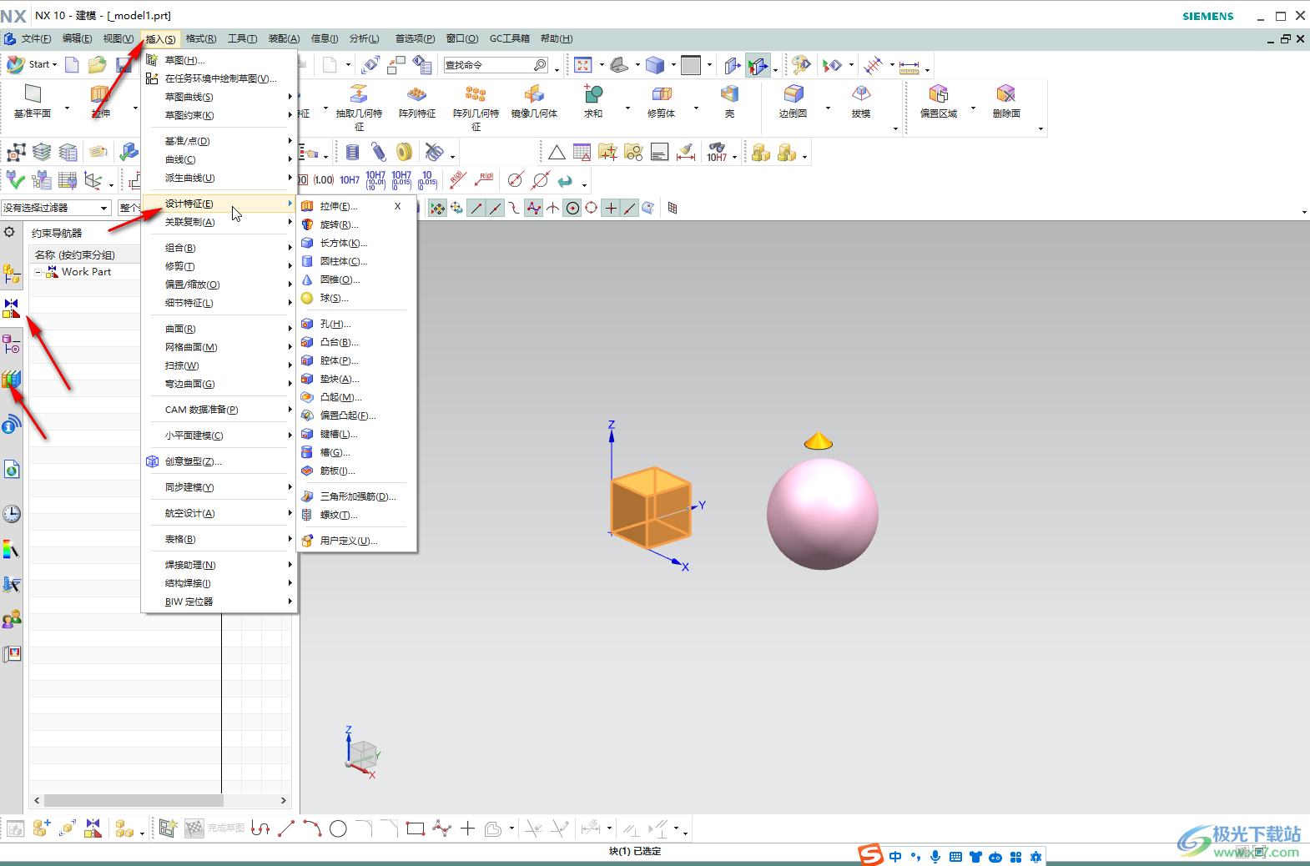Expand the Edge Blend dropdown arrow
This screenshot has height=866, width=1310.
pos(828,108)
